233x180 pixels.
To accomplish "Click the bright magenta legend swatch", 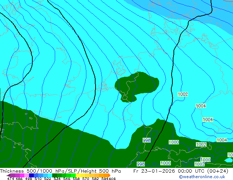I will [22, 175].
